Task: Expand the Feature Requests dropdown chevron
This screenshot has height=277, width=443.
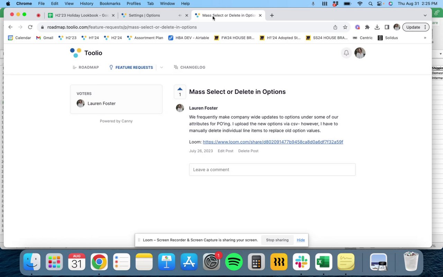Action: (162, 68)
